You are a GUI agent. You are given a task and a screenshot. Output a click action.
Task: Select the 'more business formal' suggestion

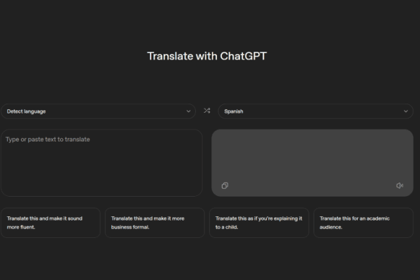[155, 223]
